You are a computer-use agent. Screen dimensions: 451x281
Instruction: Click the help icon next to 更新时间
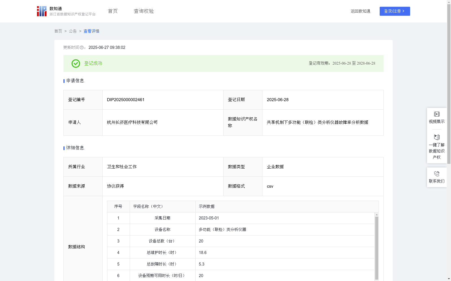[x=82, y=48]
